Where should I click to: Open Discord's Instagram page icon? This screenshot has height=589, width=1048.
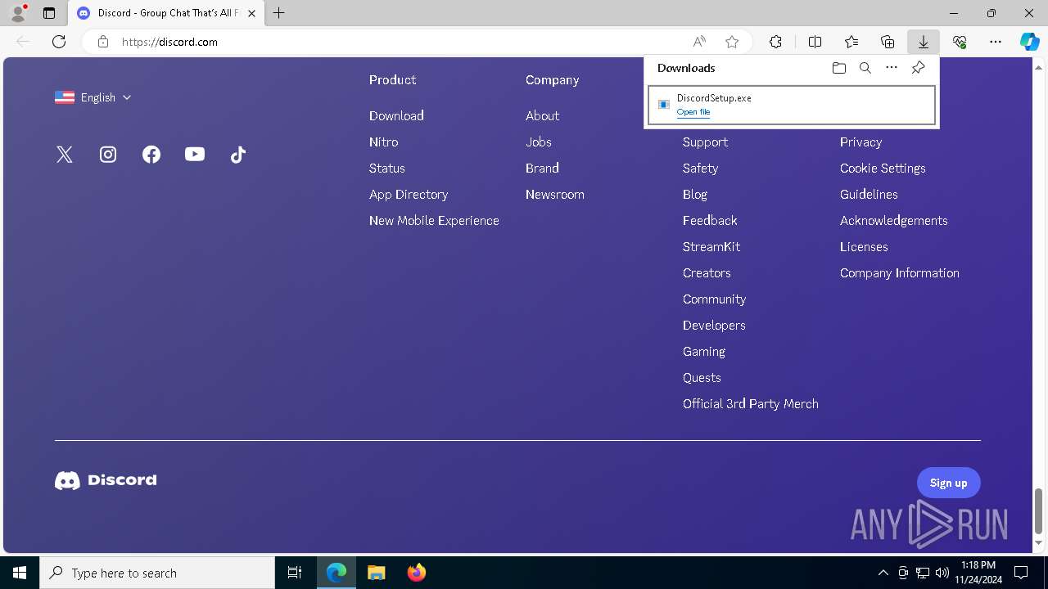coord(108,155)
